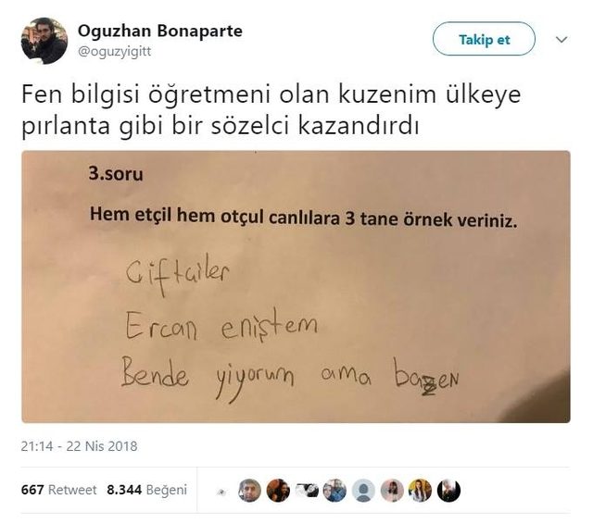The image size is (593, 524).
Task: View the 8.344 Beğeni likes list
Action: 146,490
